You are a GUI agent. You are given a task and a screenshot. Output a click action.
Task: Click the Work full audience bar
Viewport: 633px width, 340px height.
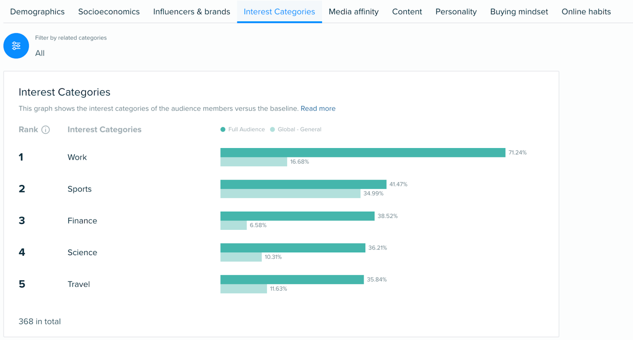click(x=362, y=152)
